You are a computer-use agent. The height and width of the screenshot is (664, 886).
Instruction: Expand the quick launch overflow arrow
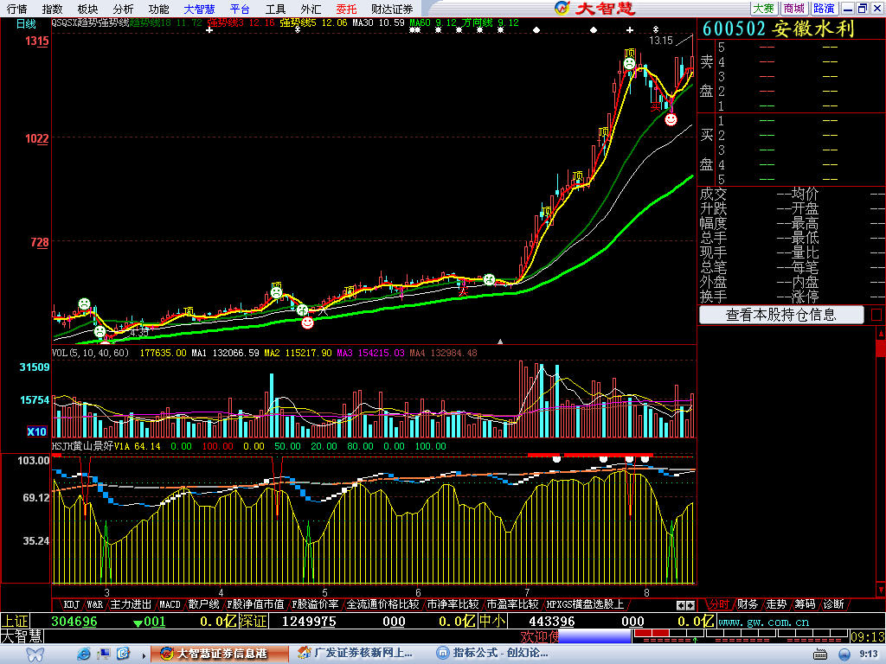coord(144,655)
